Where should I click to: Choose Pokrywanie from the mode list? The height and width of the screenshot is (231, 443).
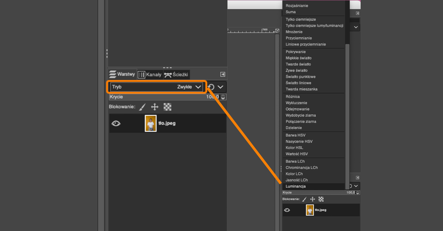point(295,52)
